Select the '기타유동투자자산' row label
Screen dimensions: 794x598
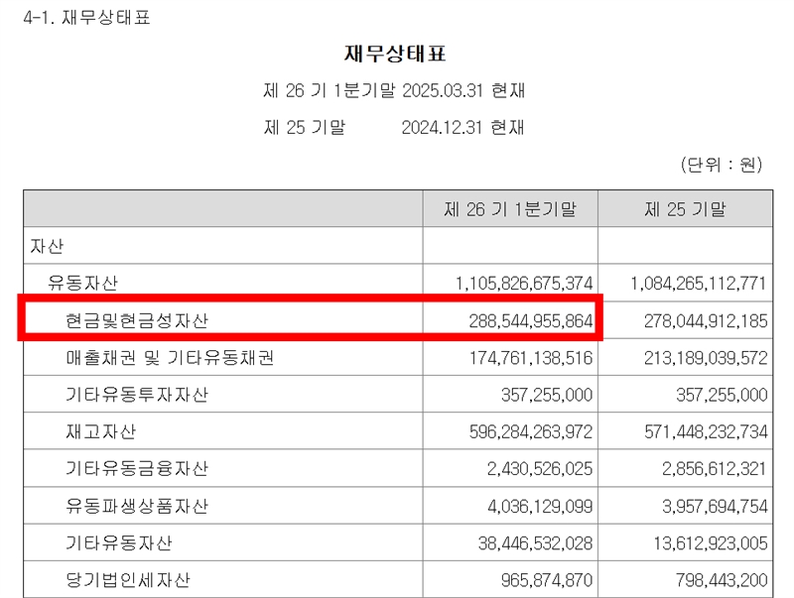pyautogui.click(x=137, y=395)
